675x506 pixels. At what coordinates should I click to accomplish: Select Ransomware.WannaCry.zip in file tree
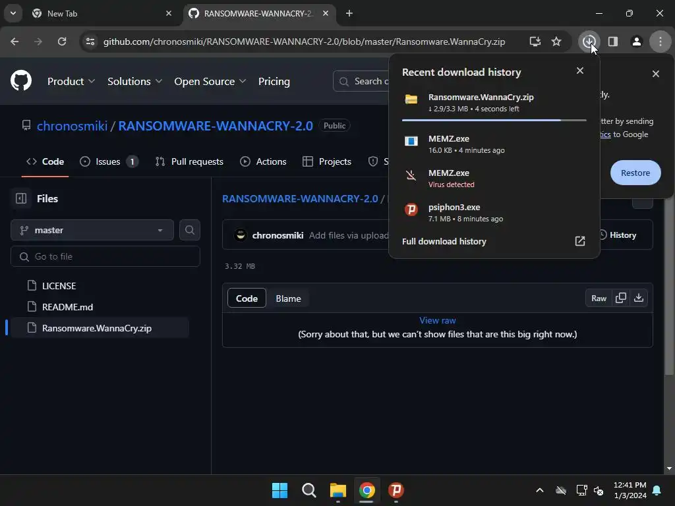100,328
